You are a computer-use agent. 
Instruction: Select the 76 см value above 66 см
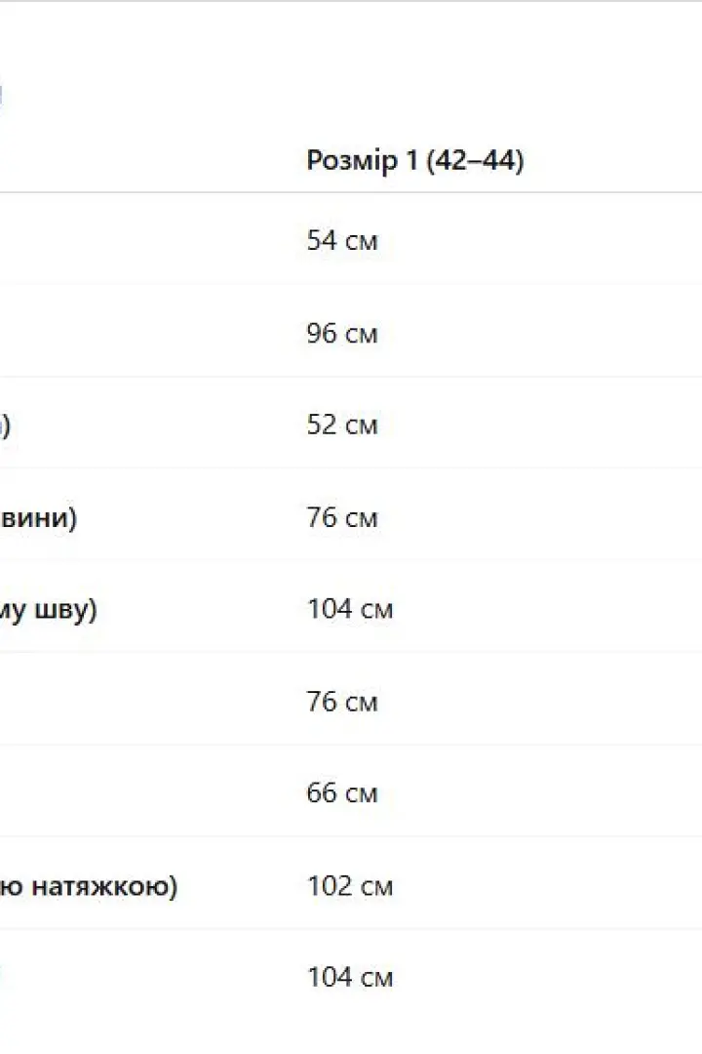click(342, 702)
